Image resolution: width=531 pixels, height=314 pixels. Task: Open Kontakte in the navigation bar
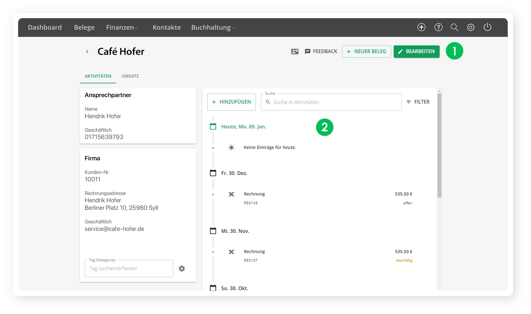[x=166, y=27]
